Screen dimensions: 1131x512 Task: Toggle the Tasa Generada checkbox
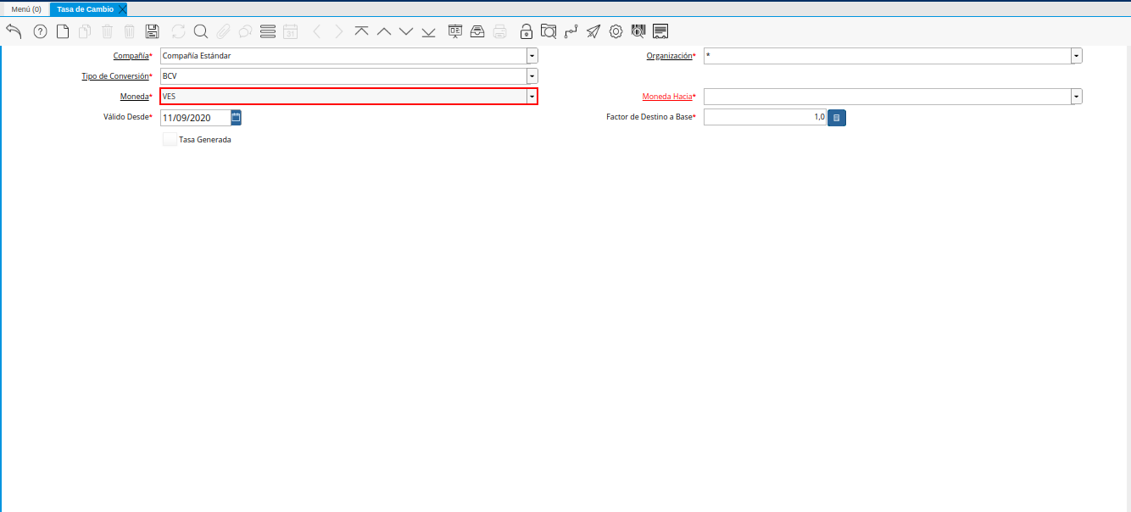pos(170,139)
